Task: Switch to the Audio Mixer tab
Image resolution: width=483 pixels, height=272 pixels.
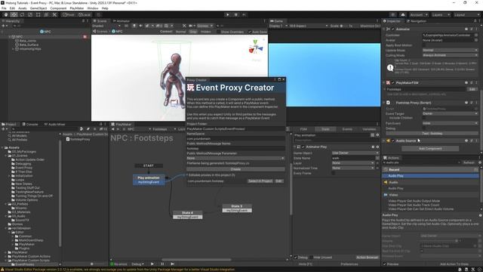Action: 54,124
